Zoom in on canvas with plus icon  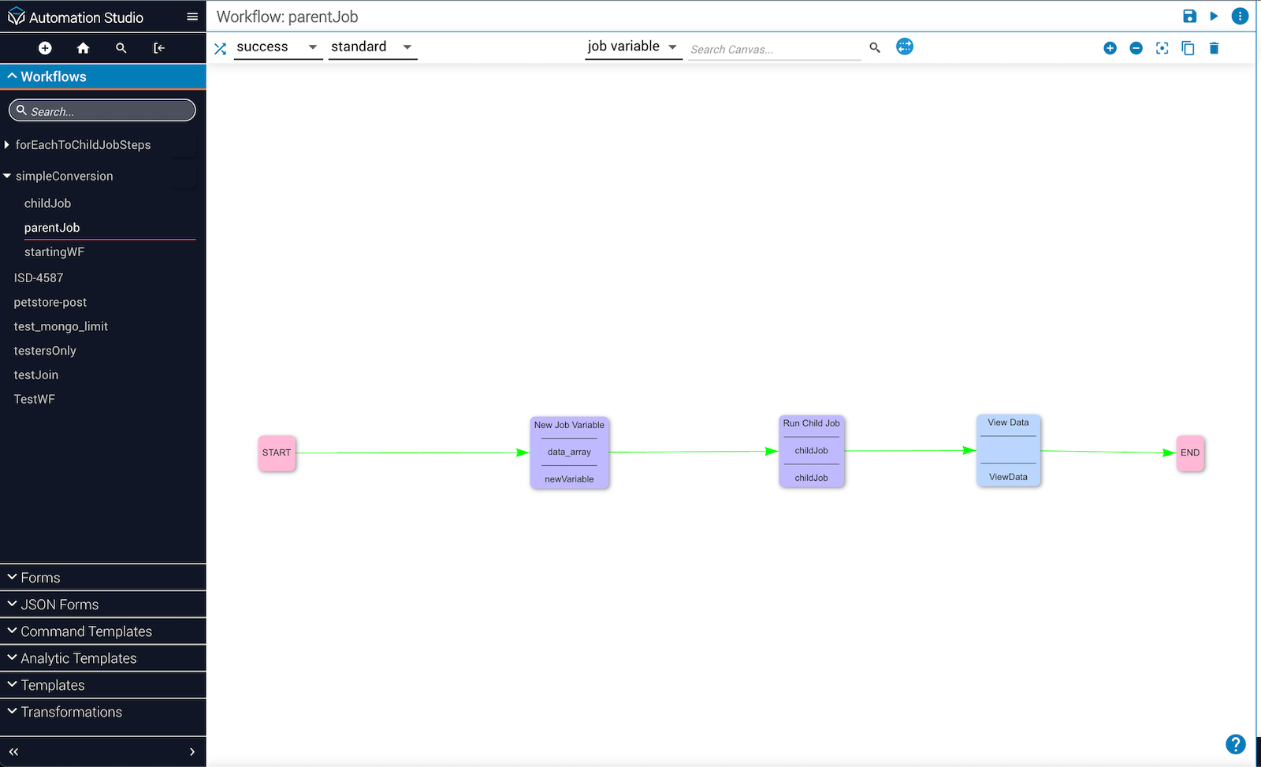pyautogui.click(x=1110, y=48)
